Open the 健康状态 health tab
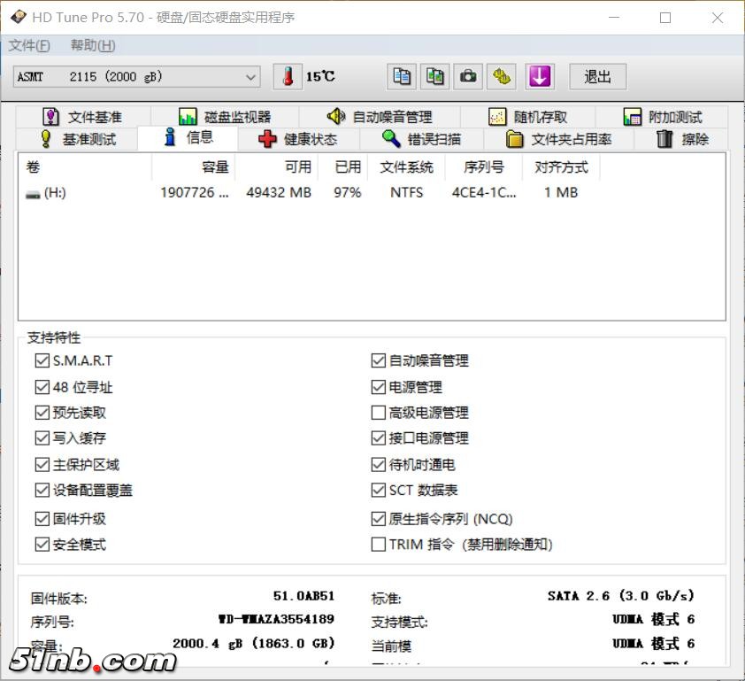Image resolution: width=745 pixels, height=681 pixels. (298, 139)
